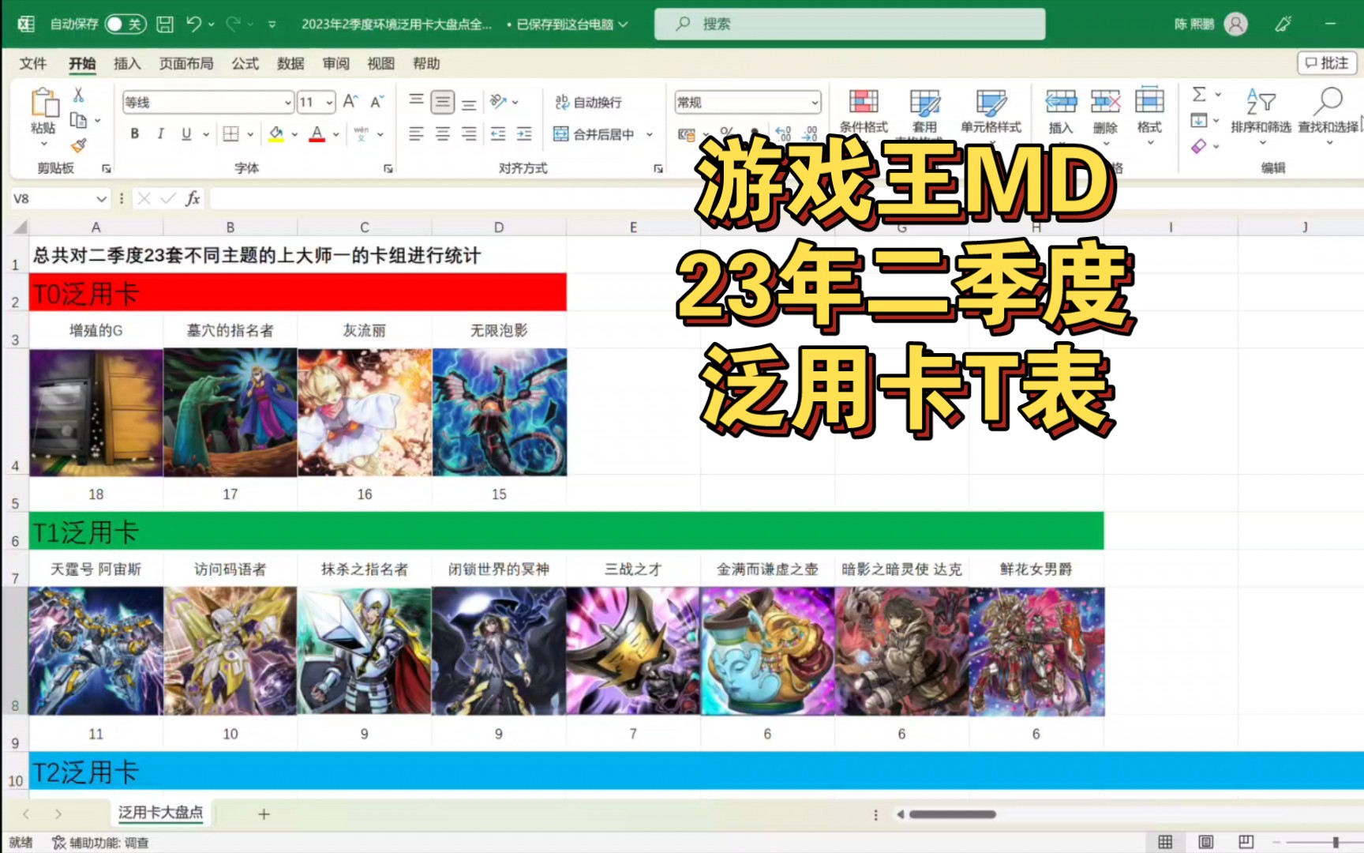Open Conditional Formatting (条件格式)
Screen dimensions: 1364x853
click(x=864, y=111)
